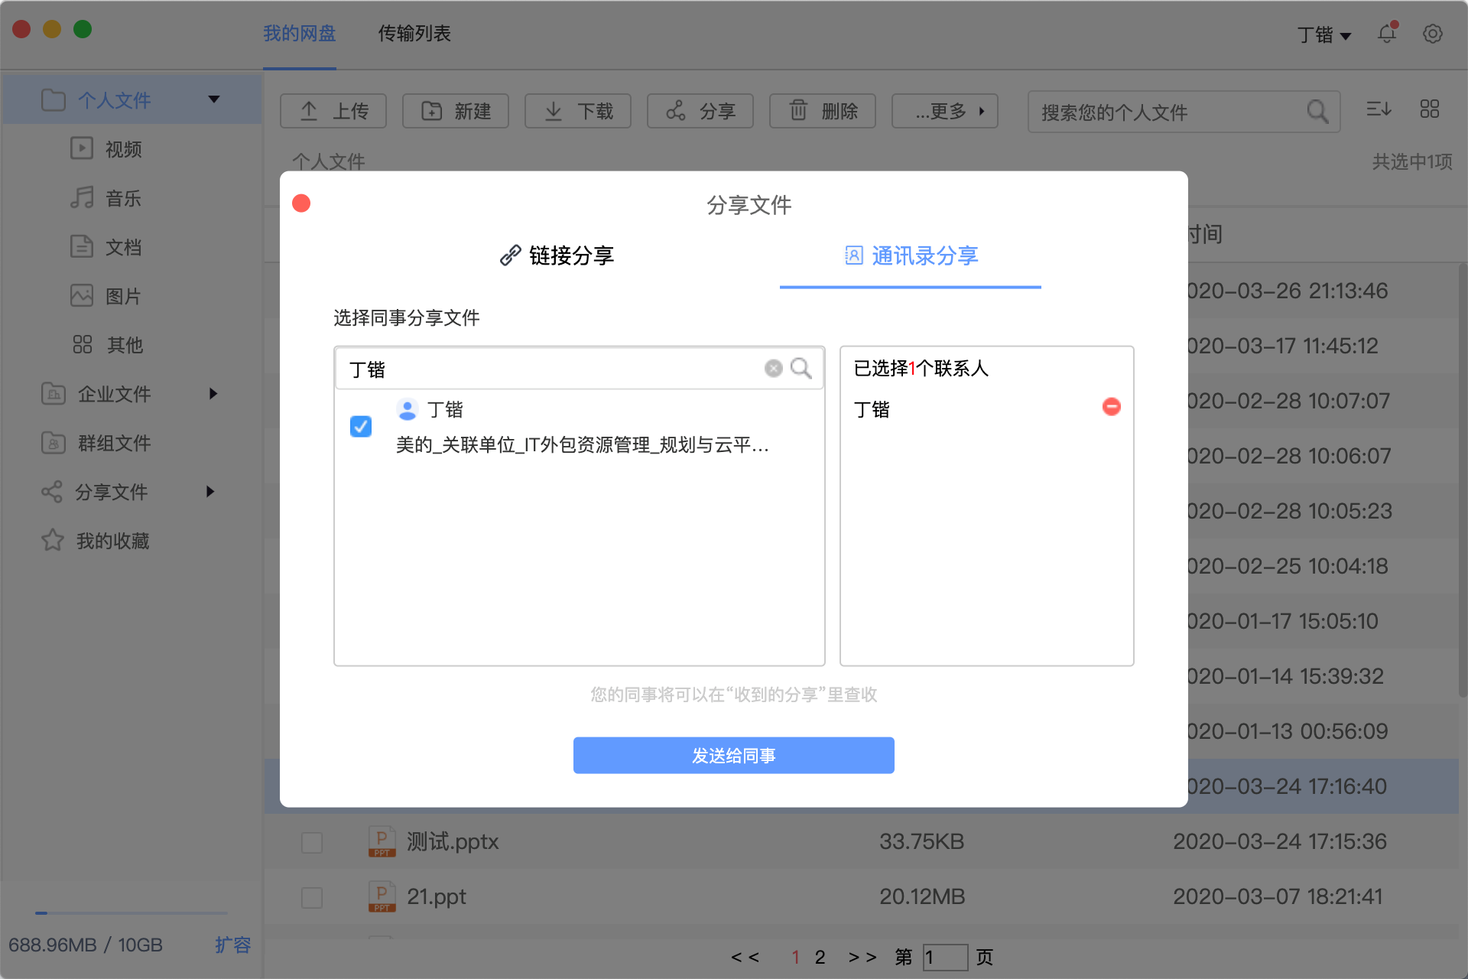
Task: Click the storage usage progress bar
Action: click(131, 912)
